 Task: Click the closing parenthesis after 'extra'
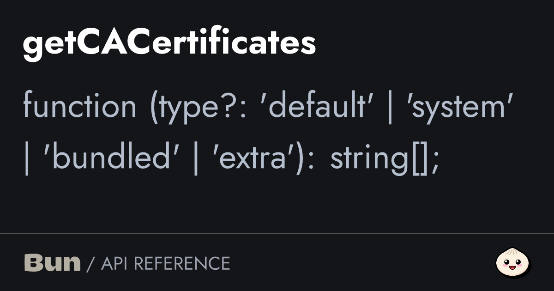pyautogui.click(x=310, y=158)
